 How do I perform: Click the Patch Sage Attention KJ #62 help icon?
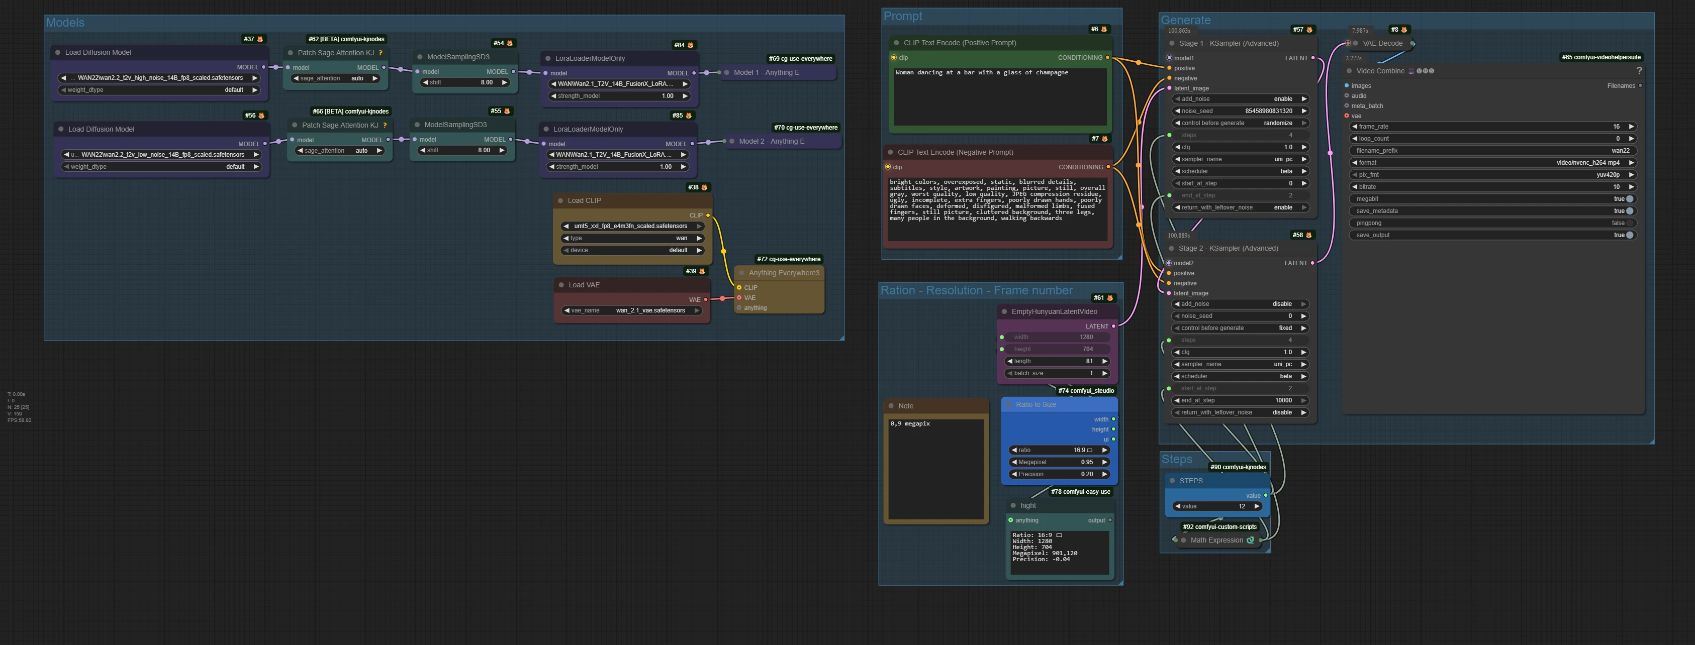coord(381,53)
